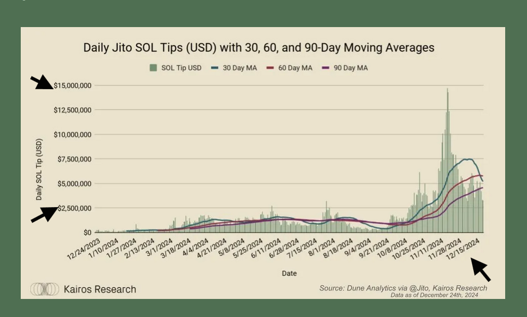This screenshot has width=527, height=317.
Task: Click the 'Kairos Research' brand name text
Action: [x=100, y=289]
